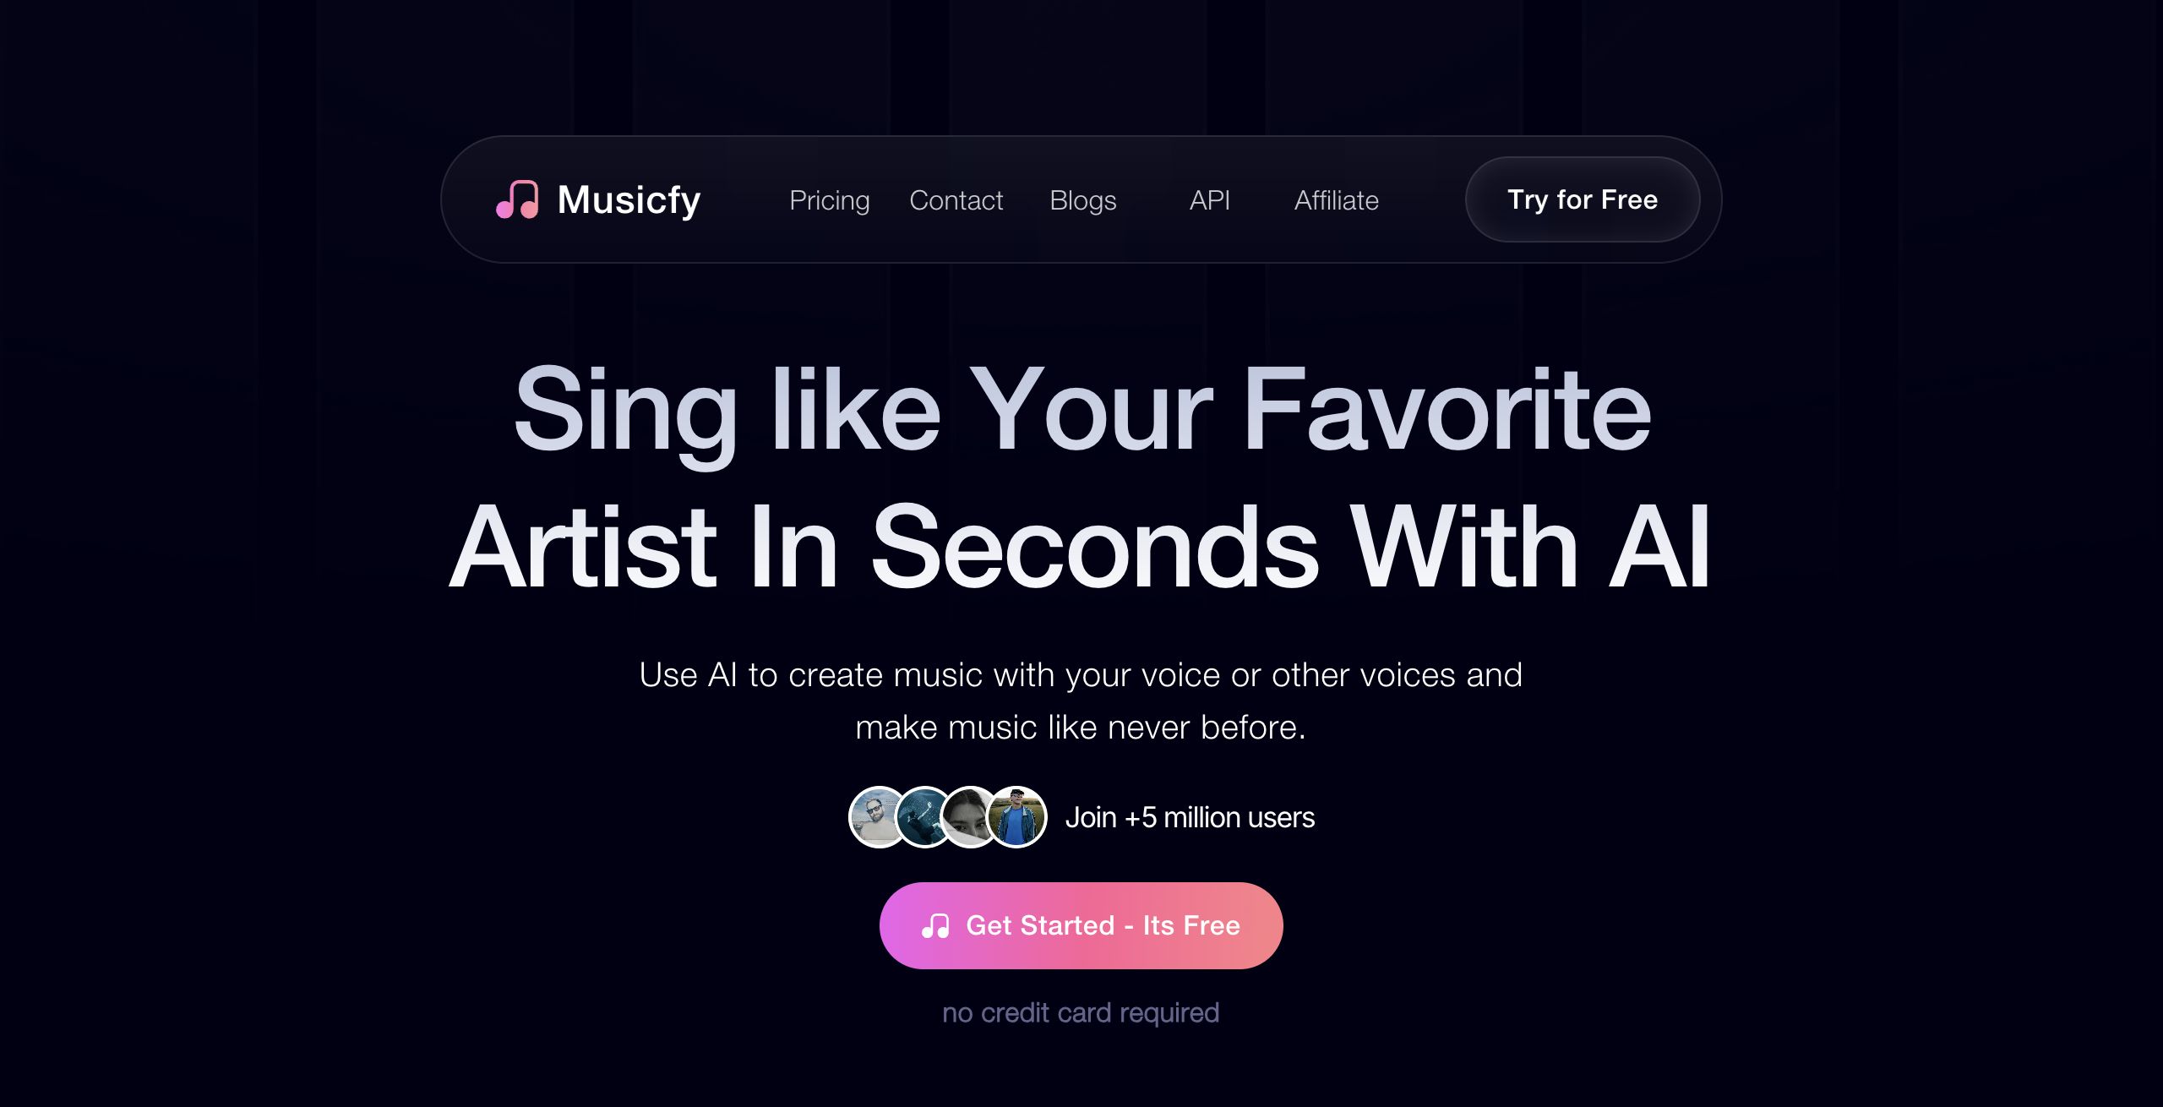
Task: Select the black-and-white woman's face avatar
Action: point(969,817)
